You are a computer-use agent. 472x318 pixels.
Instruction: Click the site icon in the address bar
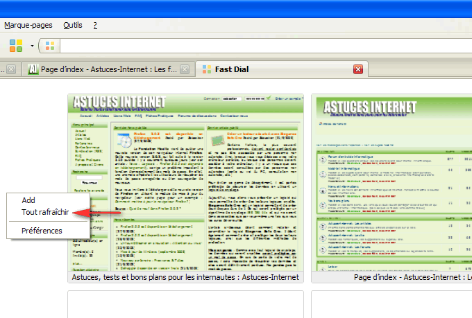pyautogui.click(x=50, y=46)
